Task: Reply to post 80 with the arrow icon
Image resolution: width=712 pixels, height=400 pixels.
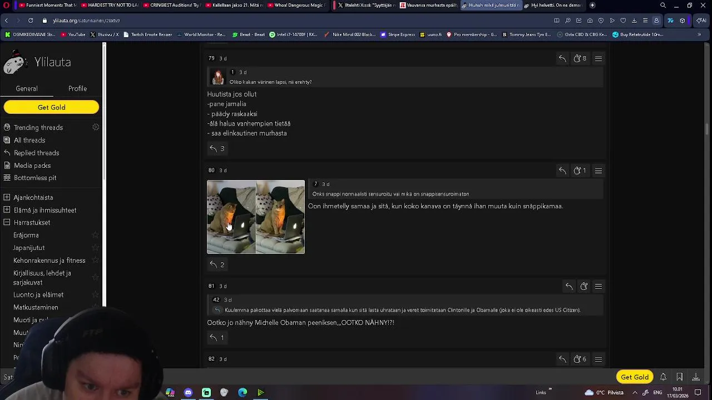Action: [x=562, y=171]
